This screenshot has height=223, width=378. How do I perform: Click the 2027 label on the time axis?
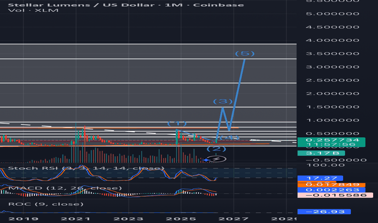[233, 219]
